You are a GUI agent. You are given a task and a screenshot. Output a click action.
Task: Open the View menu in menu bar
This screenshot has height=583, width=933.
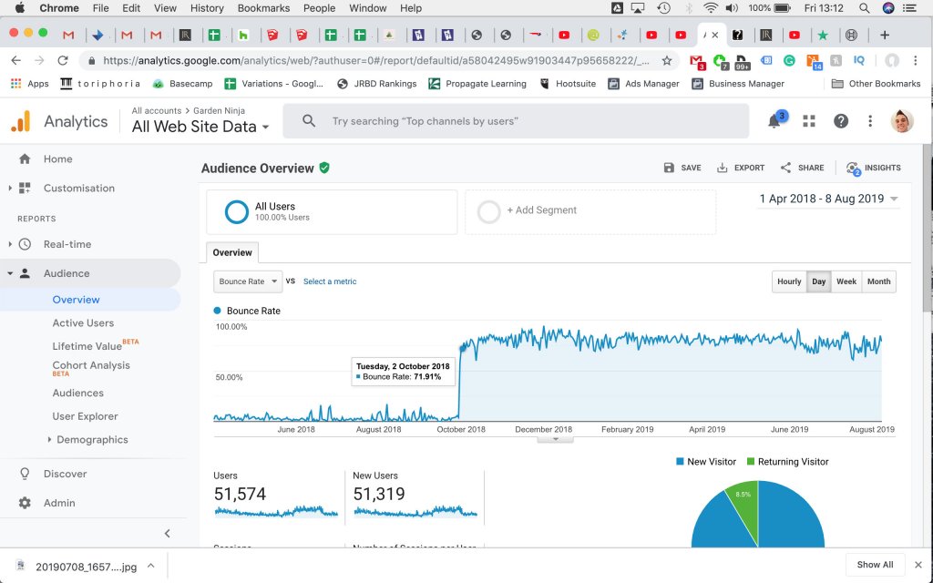[x=165, y=7]
